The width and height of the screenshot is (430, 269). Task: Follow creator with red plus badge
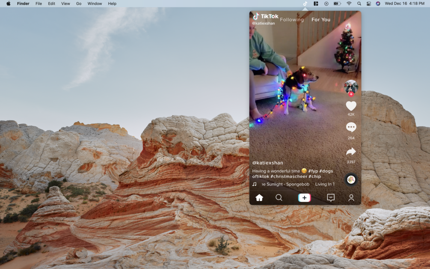351,94
